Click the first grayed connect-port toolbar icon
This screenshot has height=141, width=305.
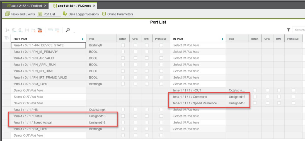tap(7, 30)
